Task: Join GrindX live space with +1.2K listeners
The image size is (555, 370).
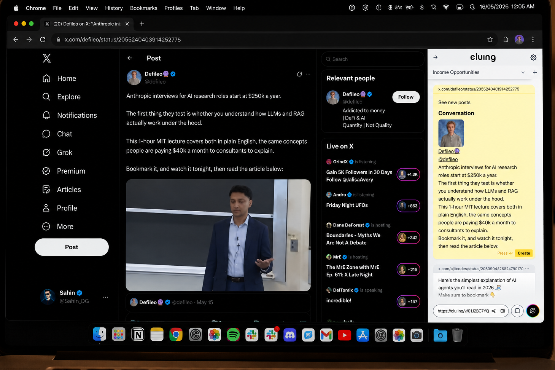Action: click(408, 174)
